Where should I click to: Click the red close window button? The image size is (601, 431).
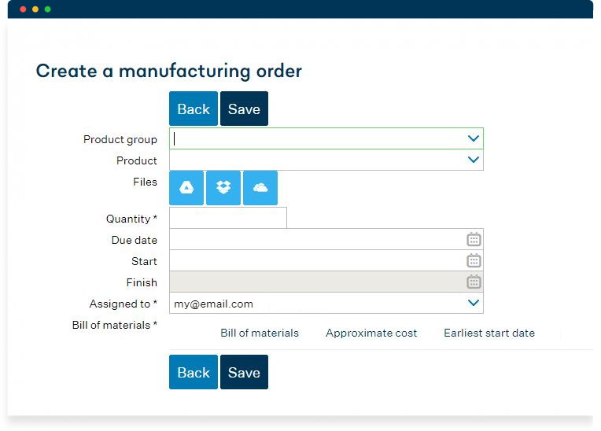click(x=23, y=9)
